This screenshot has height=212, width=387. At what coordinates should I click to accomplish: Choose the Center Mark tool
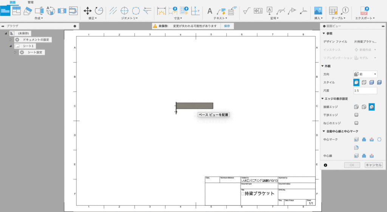coord(124,11)
